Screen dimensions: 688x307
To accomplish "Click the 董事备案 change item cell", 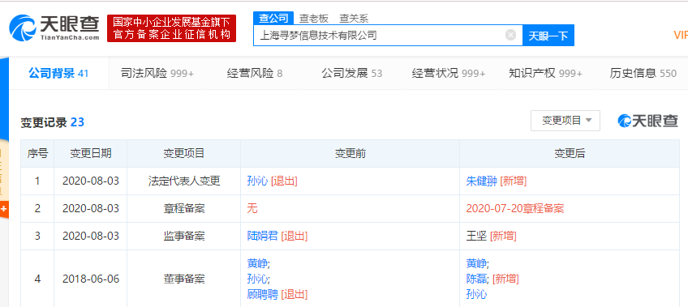I will [184, 279].
